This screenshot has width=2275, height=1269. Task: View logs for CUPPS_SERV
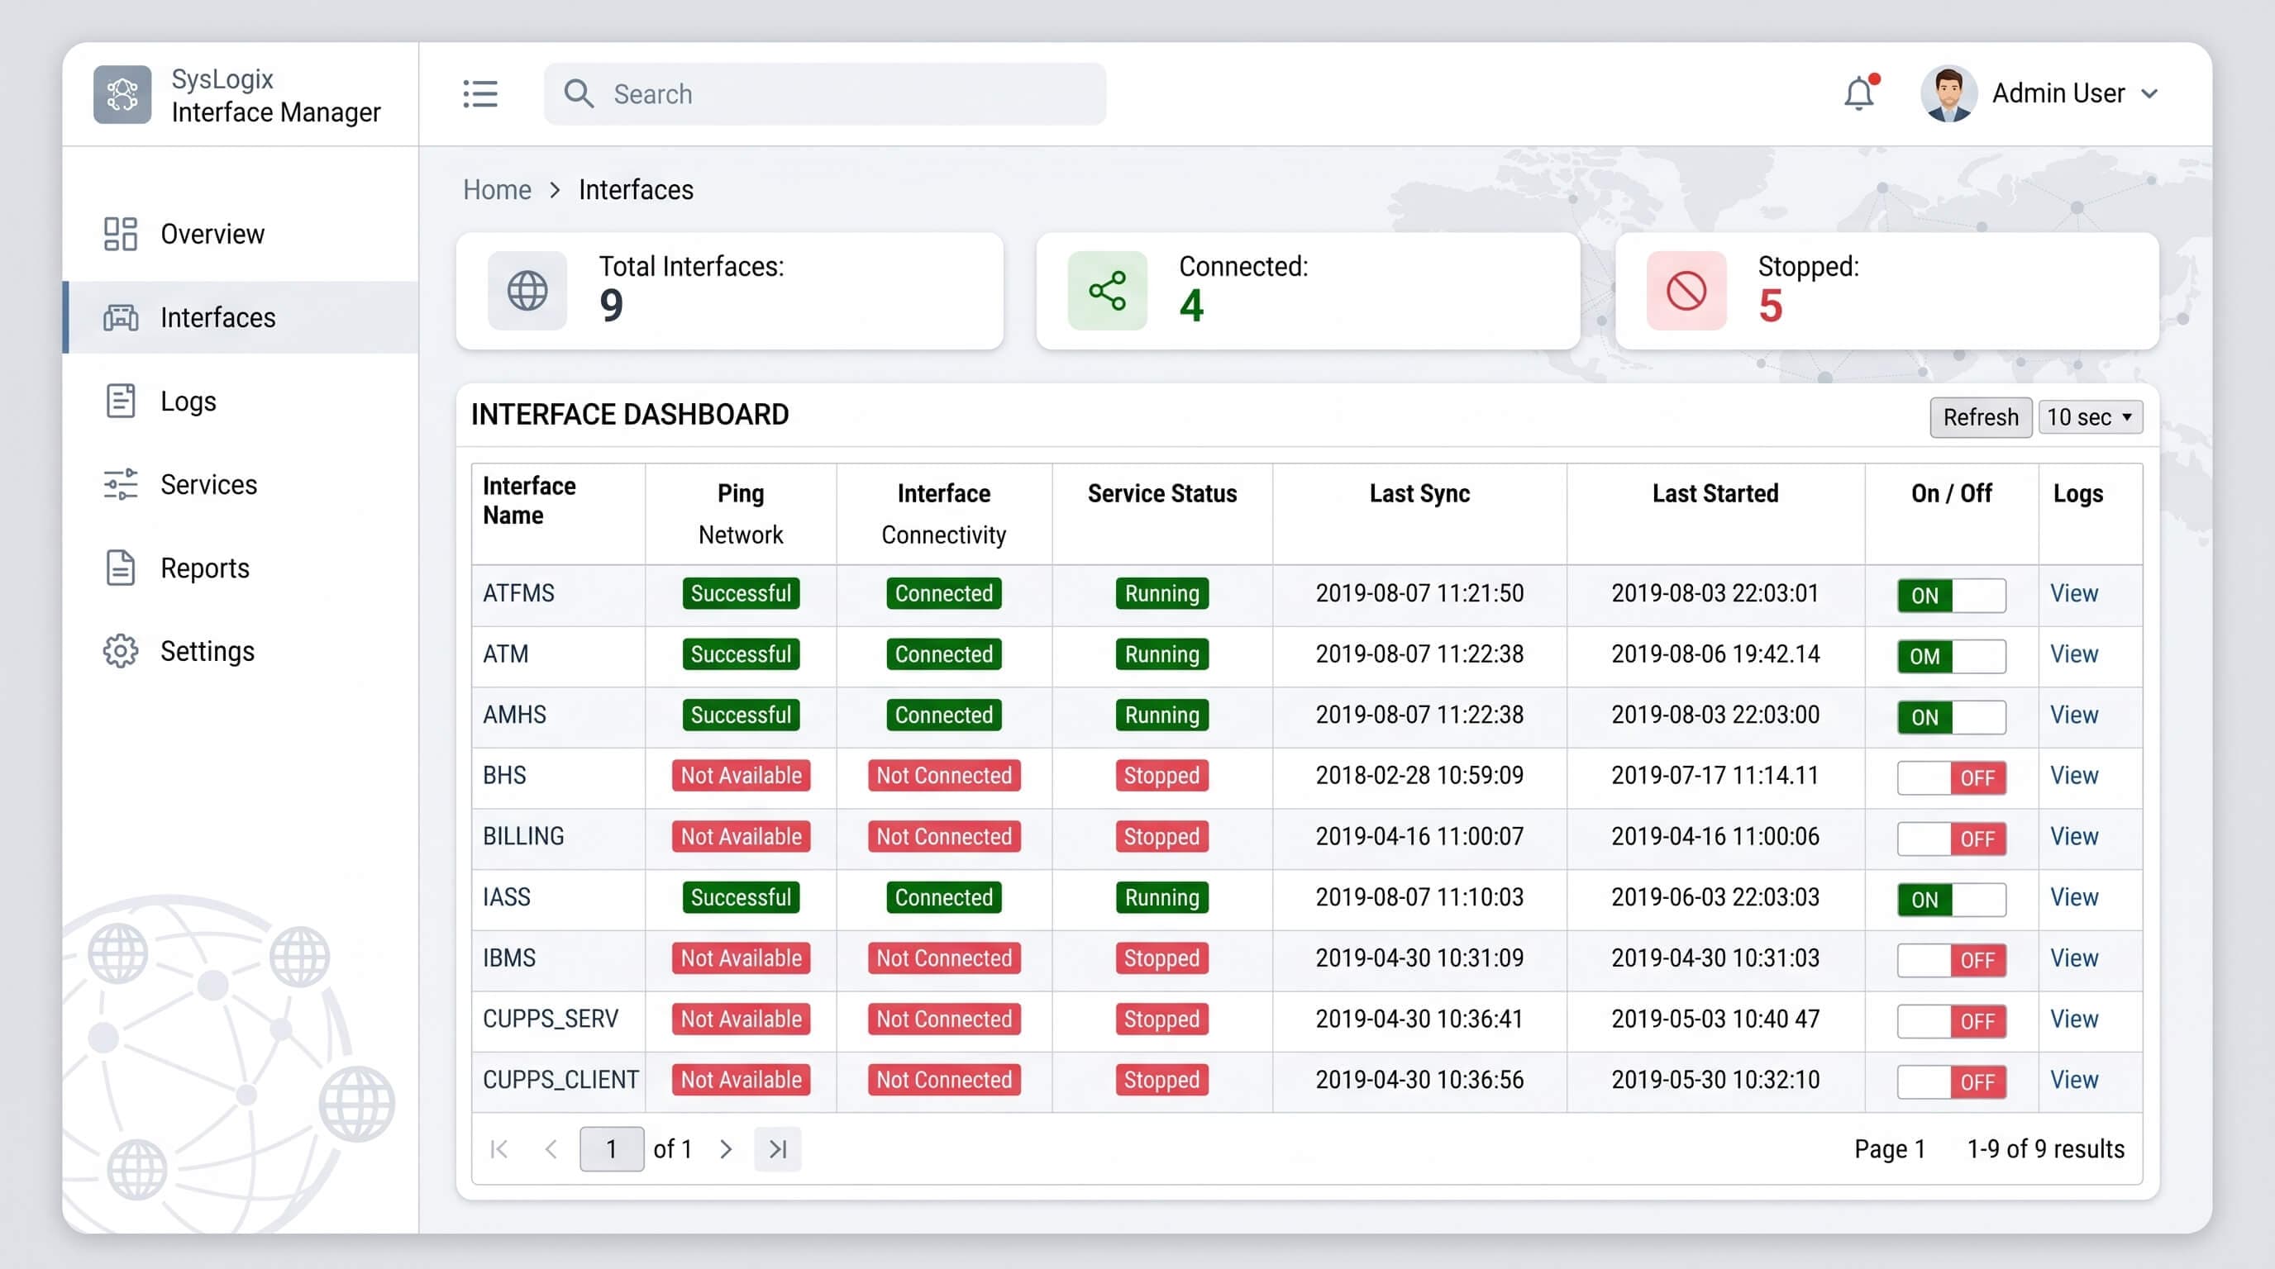click(2073, 1019)
